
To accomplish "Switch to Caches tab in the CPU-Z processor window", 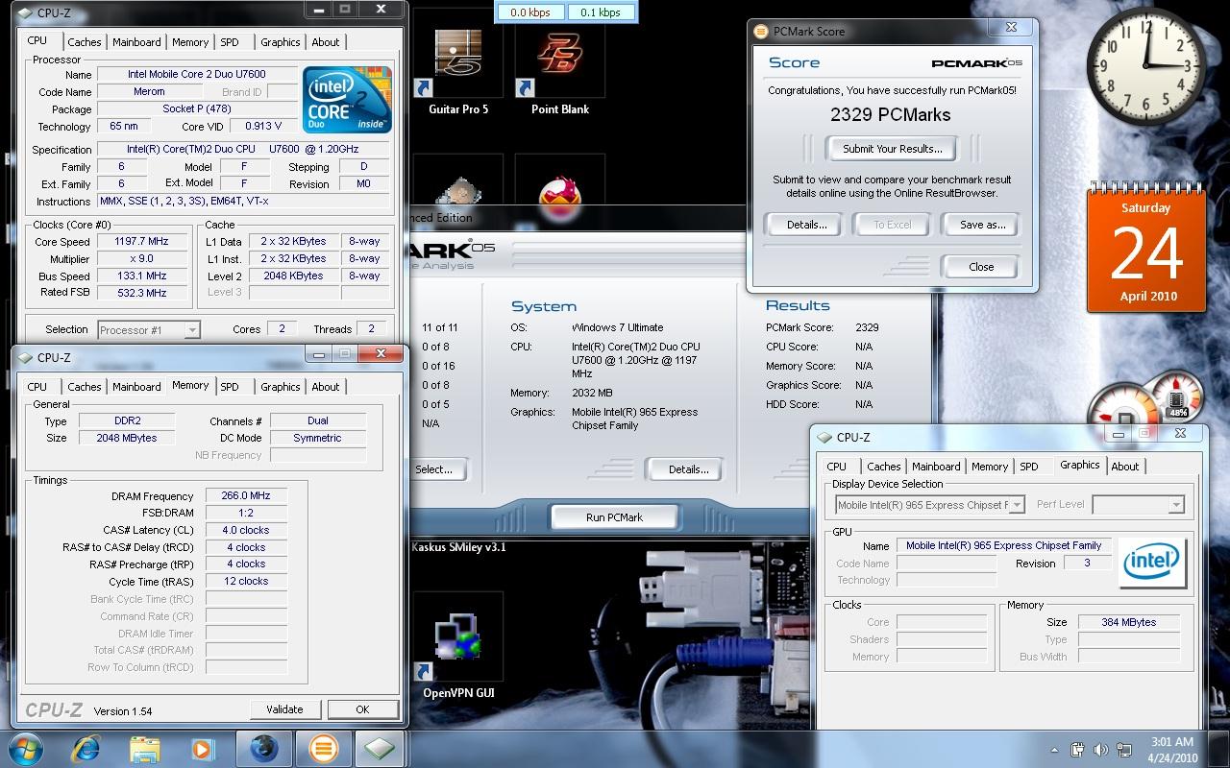I will pos(85,42).
